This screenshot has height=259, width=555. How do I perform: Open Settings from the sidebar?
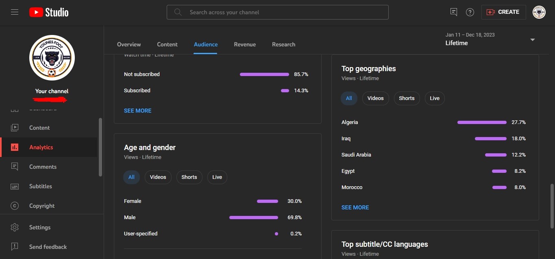[40, 227]
